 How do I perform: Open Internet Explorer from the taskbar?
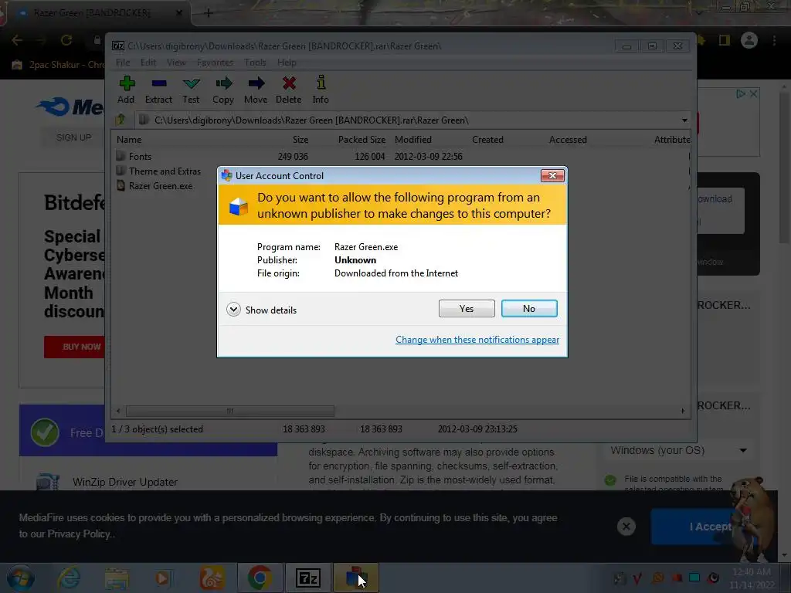pyautogui.click(x=69, y=578)
